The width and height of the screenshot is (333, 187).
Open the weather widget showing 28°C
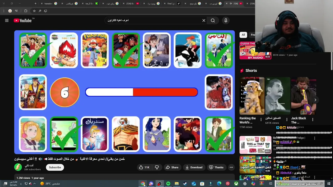50,184
